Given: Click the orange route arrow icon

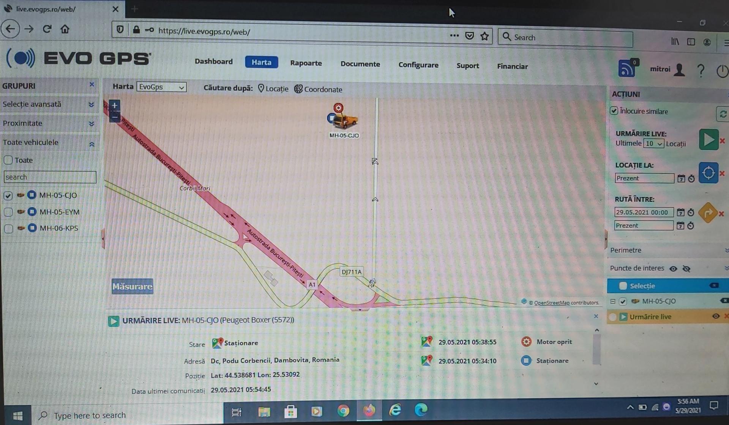Looking at the screenshot, I should 707,213.
